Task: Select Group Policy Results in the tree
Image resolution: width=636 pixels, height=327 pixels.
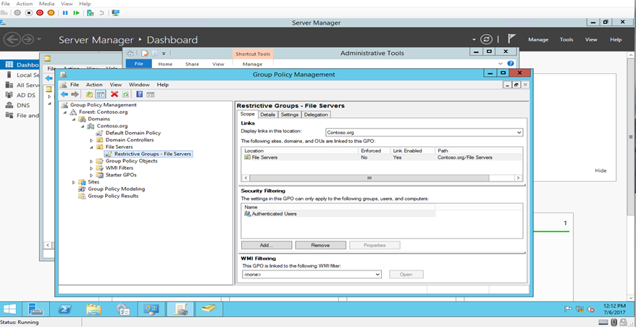Action: (x=113, y=196)
